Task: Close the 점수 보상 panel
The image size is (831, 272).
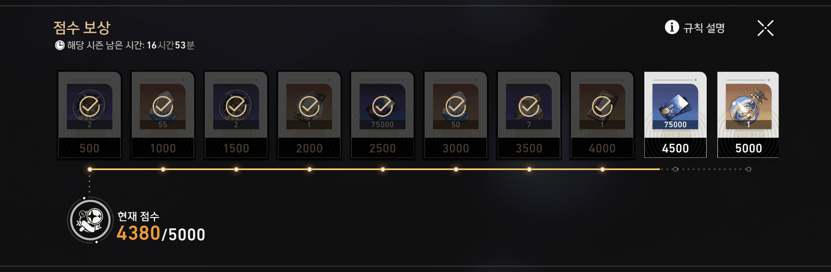Action: click(x=765, y=28)
